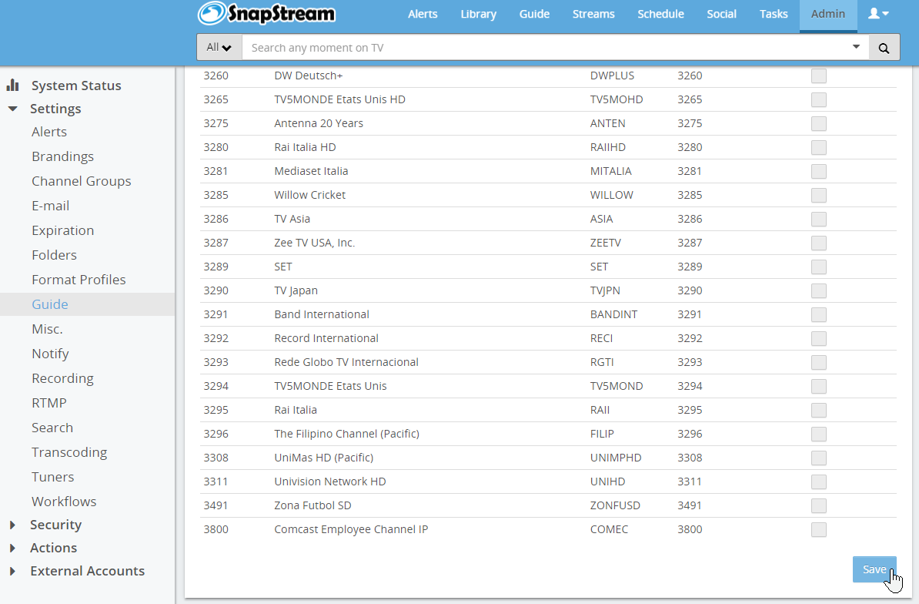Open Transcoding settings
The image size is (919, 604).
tap(69, 452)
